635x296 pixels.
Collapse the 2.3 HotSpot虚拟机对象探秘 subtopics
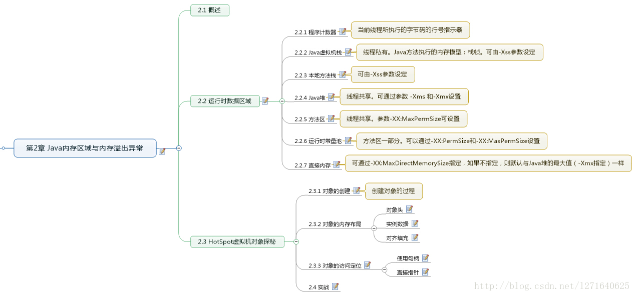(x=296, y=242)
